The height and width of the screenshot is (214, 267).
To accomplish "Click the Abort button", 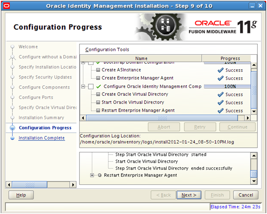I will 164,127.
